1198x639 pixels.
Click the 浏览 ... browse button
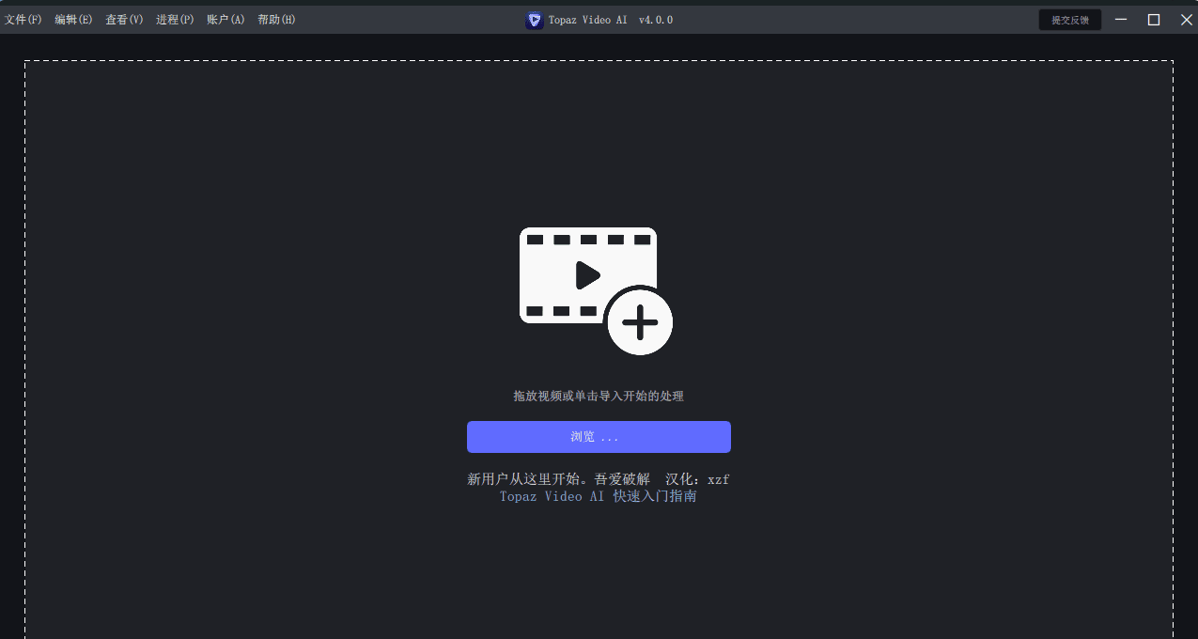(599, 437)
